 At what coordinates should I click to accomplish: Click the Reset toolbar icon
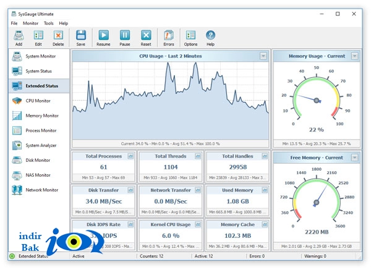click(x=146, y=35)
